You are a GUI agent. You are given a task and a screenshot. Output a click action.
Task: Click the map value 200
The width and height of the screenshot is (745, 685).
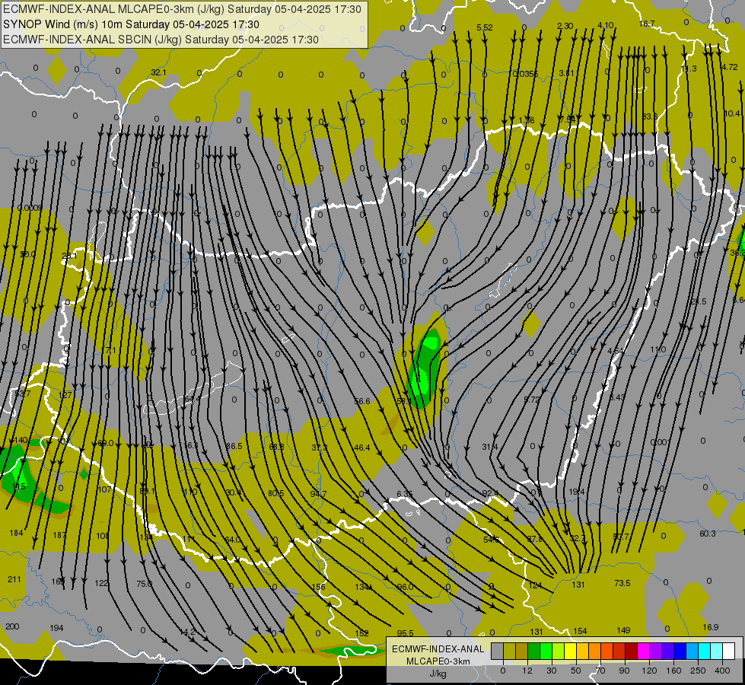pyautogui.click(x=12, y=626)
